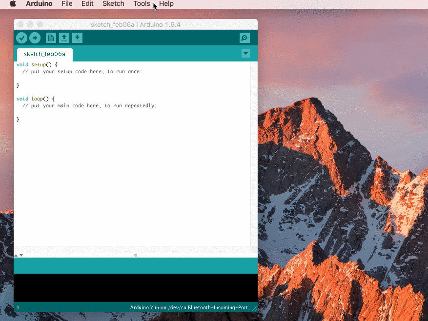
Task: Open the Arduino application menu
Action: (39, 4)
